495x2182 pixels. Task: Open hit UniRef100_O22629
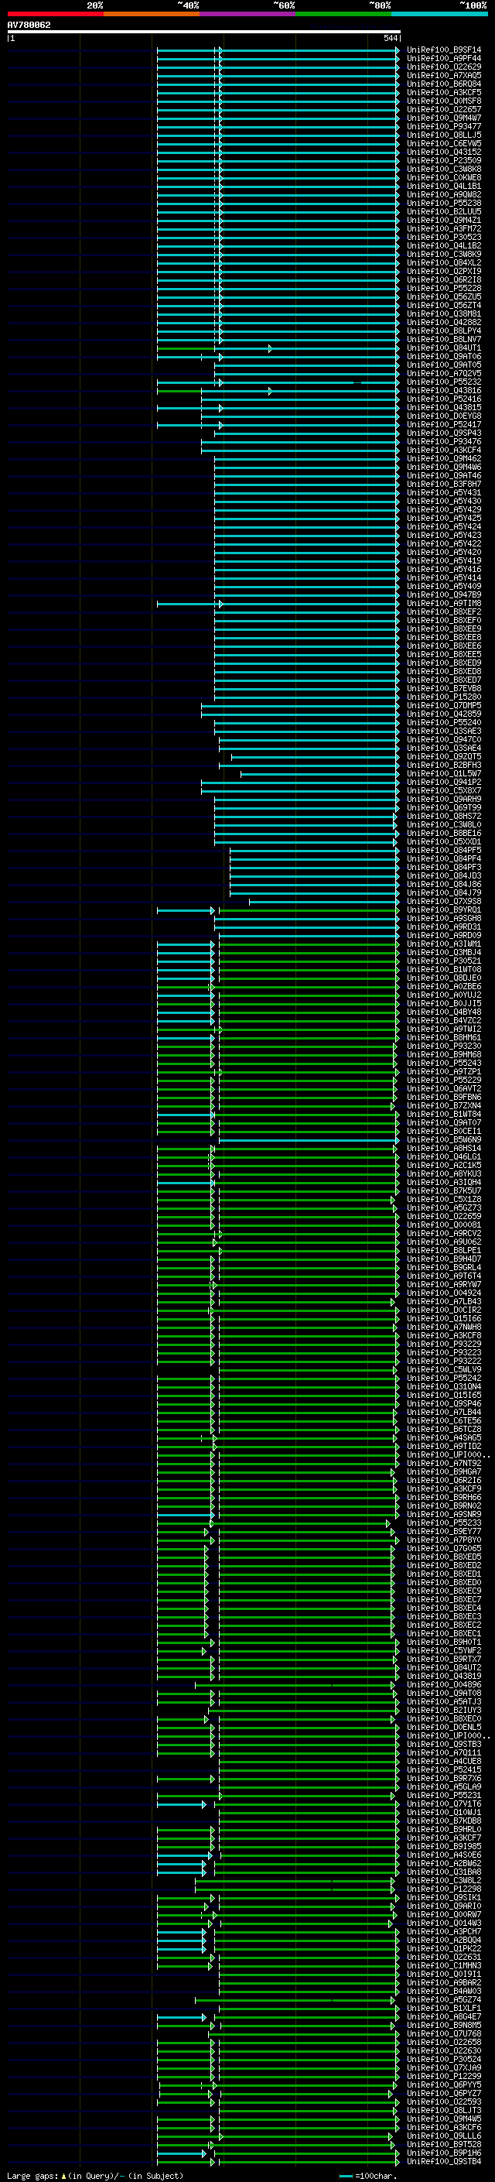tap(444, 67)
